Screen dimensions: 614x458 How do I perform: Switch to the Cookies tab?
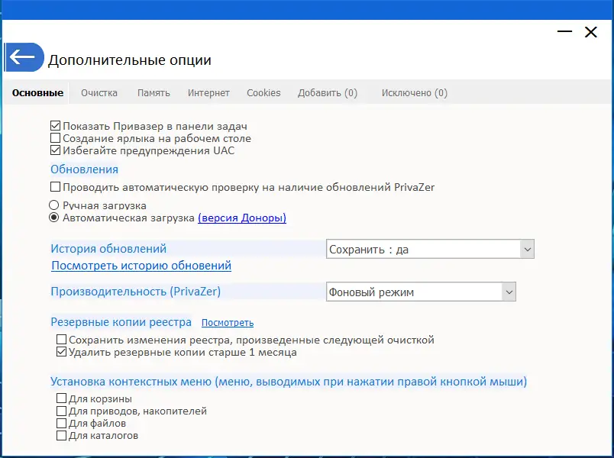point(263,92)
